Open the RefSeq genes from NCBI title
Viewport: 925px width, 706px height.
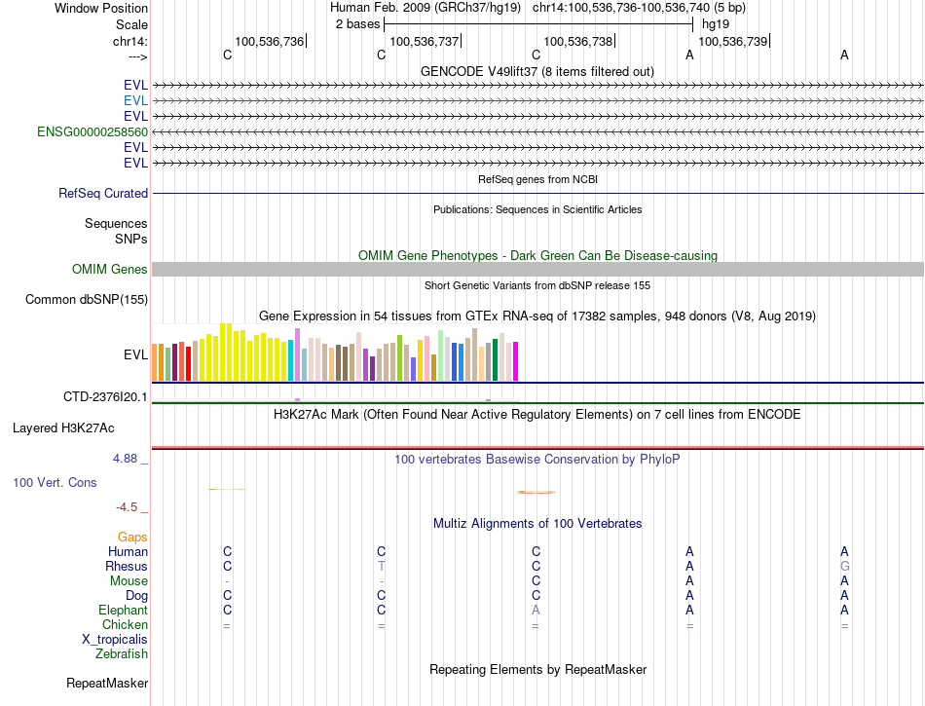(537, 179)
